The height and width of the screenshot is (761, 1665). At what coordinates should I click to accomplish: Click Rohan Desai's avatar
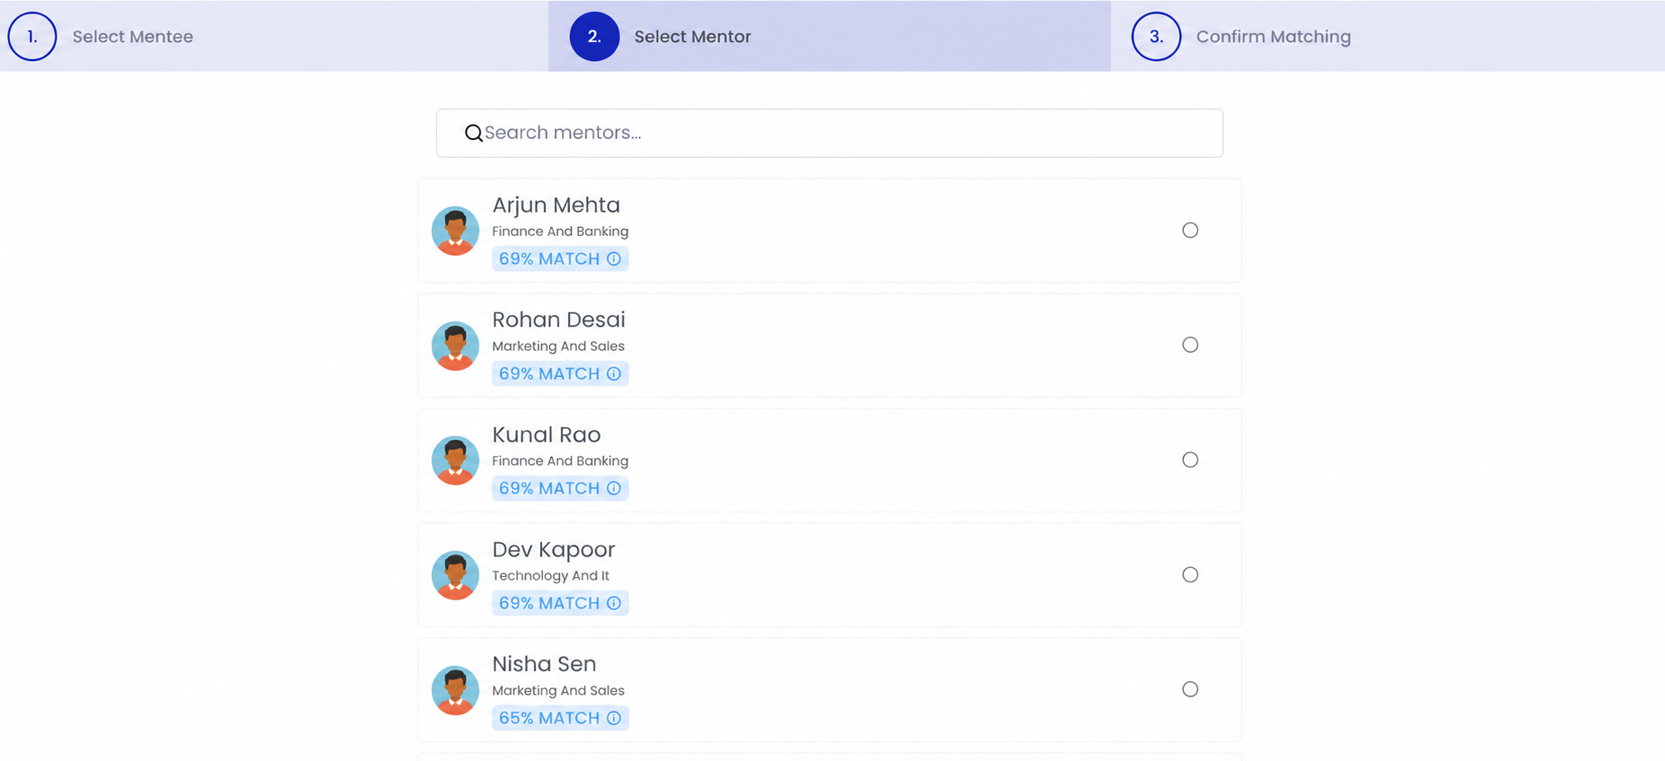[455, 346]
